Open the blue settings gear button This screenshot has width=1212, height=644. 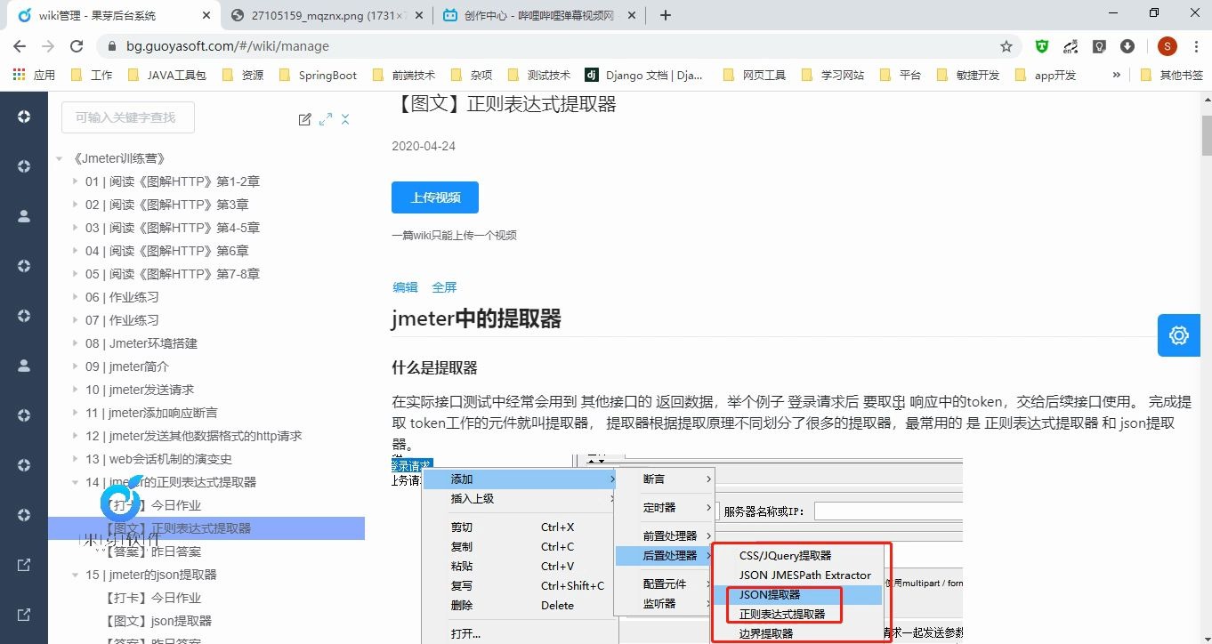tap(1179, 335)
